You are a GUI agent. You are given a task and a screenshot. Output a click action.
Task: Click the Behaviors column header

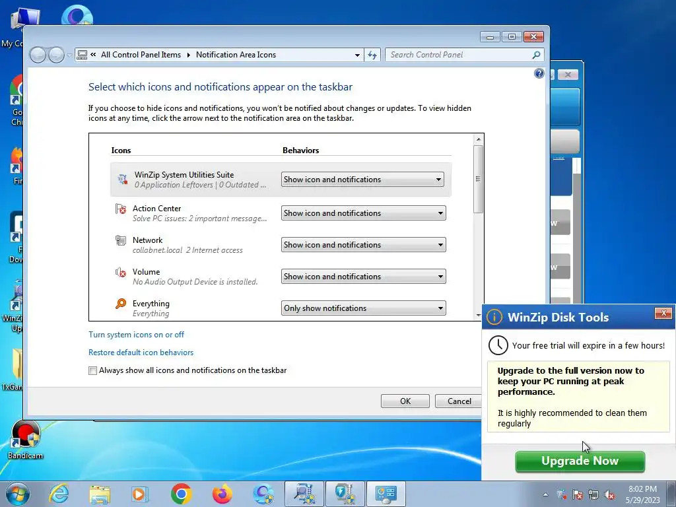(x=300, y=151)
